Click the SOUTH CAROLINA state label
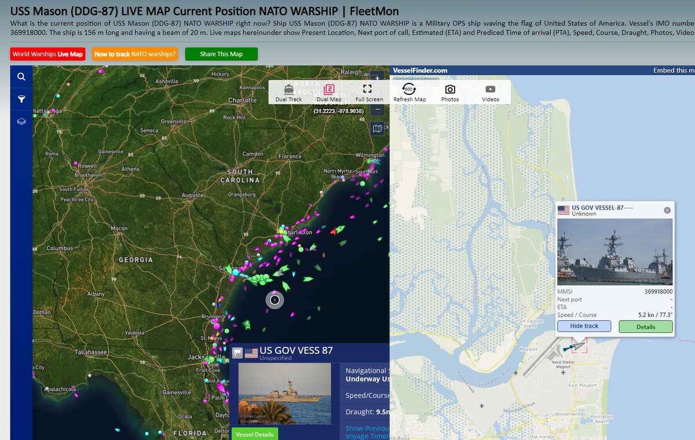 pos(240,176)
